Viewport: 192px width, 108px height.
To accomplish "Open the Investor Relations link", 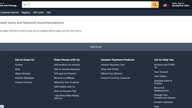I will (24, 78).
